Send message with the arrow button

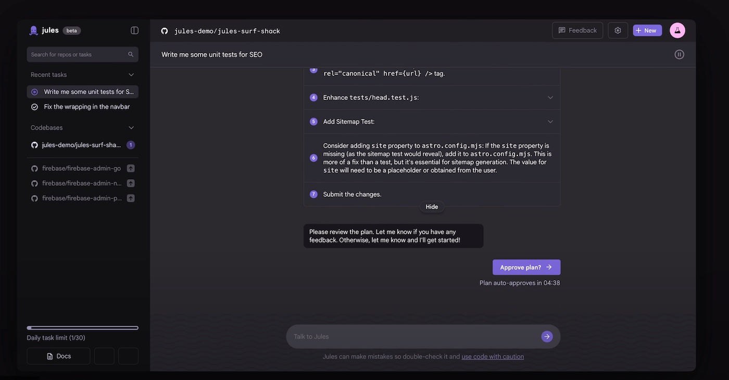[x=547, y=336]
